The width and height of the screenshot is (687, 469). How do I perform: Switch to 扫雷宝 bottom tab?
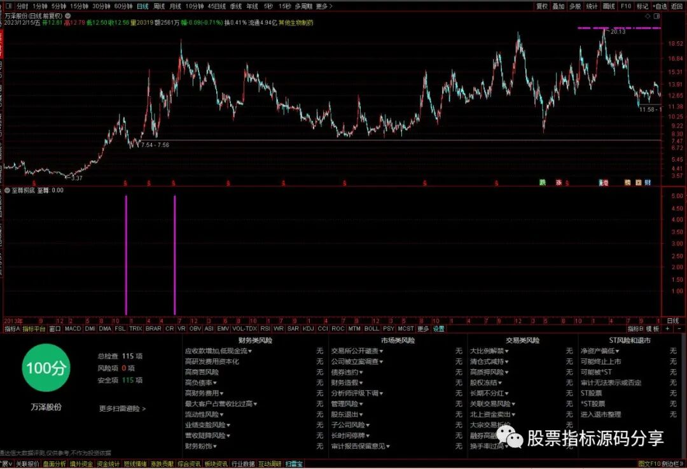pyautogui.click(x=294, y=464)
